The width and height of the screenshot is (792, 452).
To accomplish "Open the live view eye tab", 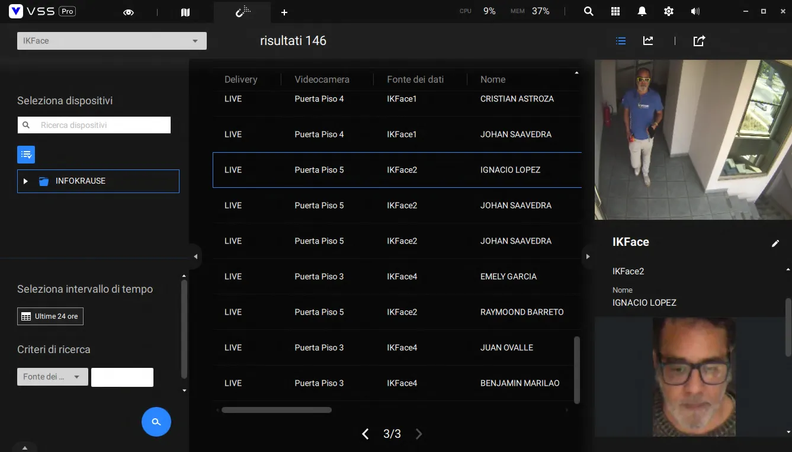I will click(129, 12).
